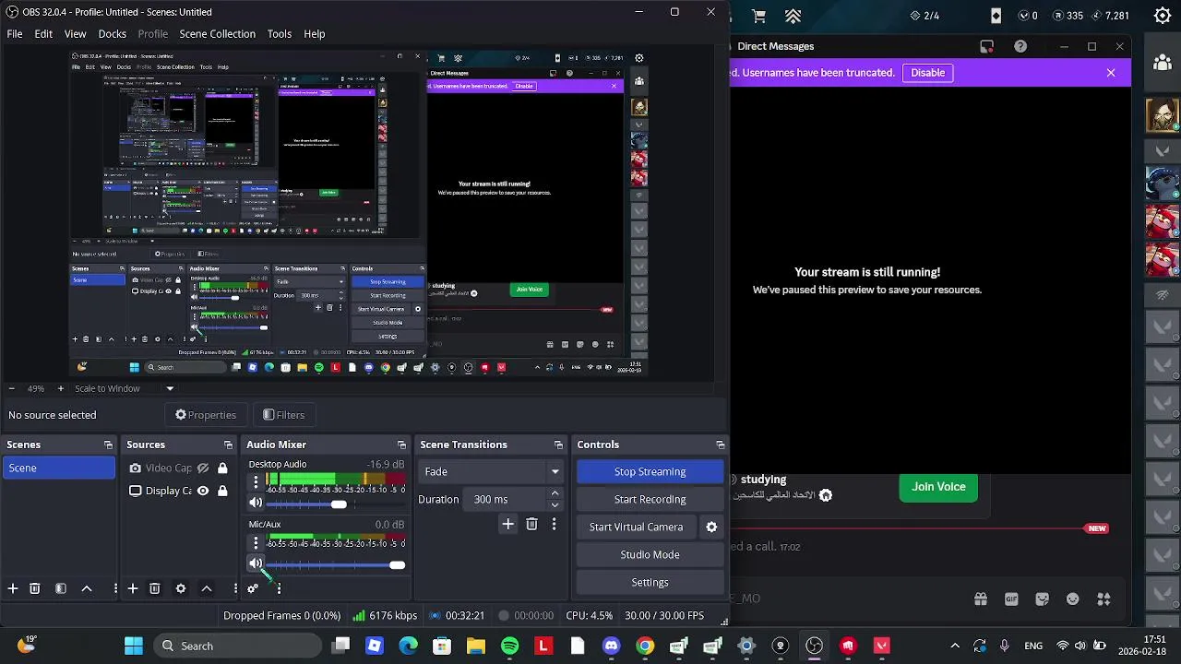Image resolution: width=1181 pixels, height=664 pixels.
Task: Open preview scale dropdown arrow
Action: coord(170,388)
